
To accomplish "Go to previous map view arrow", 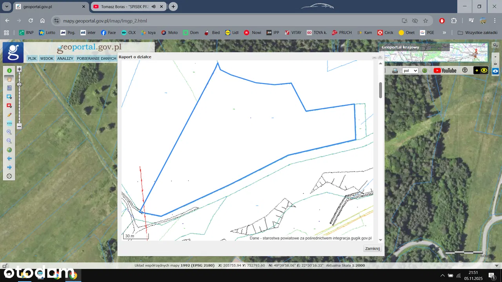I will pos(9,159).
